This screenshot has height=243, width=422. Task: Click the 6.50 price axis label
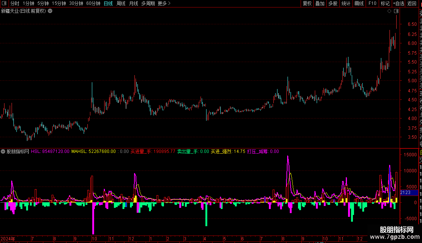point(412,24)
